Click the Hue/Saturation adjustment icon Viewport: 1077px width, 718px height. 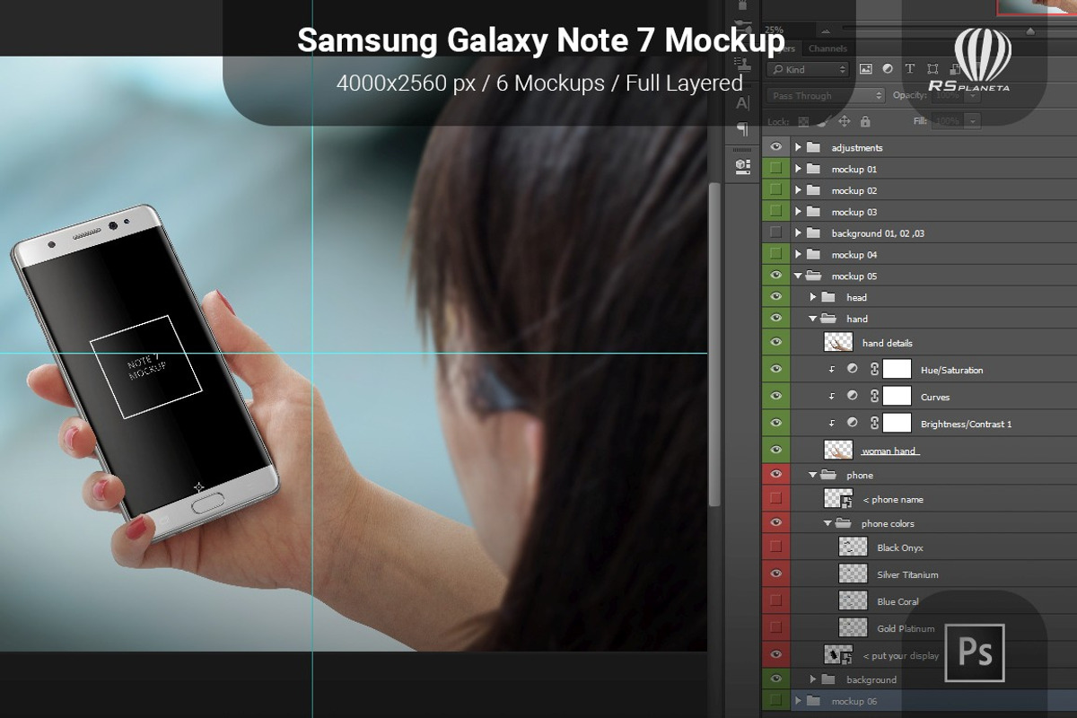(852, 369)
